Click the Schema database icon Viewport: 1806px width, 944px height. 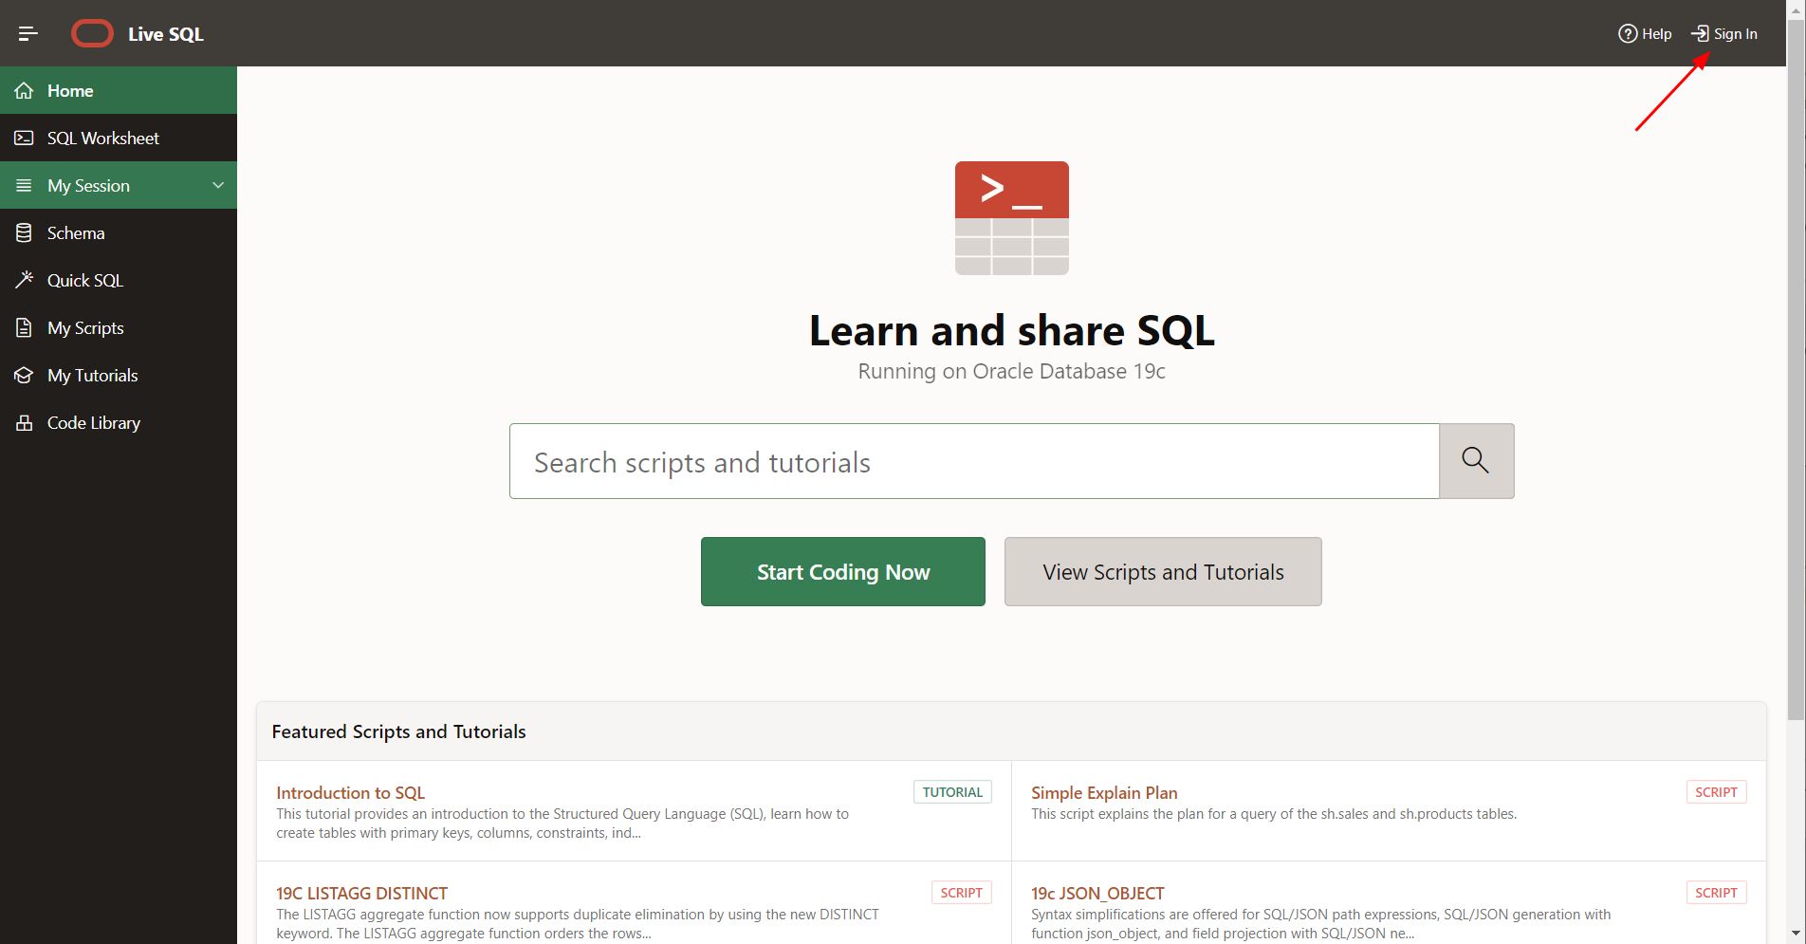click(24, 232)
